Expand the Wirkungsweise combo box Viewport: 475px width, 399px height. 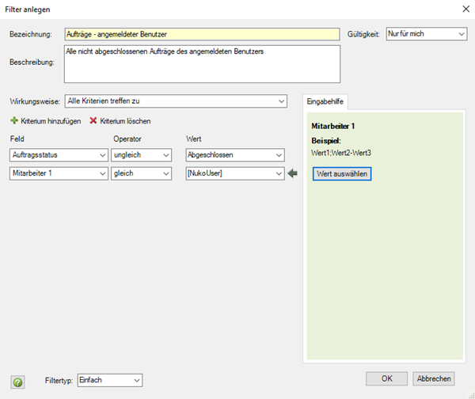(x=176, y=101)
